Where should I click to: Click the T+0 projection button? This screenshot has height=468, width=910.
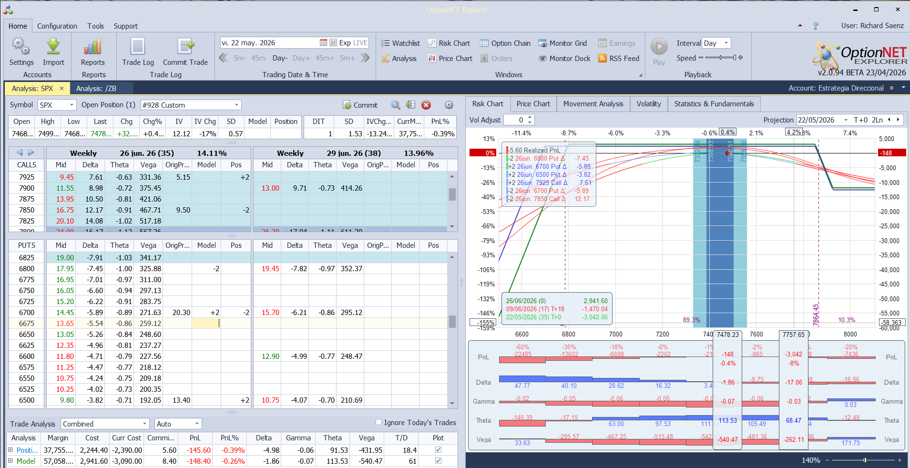(861, 120)
